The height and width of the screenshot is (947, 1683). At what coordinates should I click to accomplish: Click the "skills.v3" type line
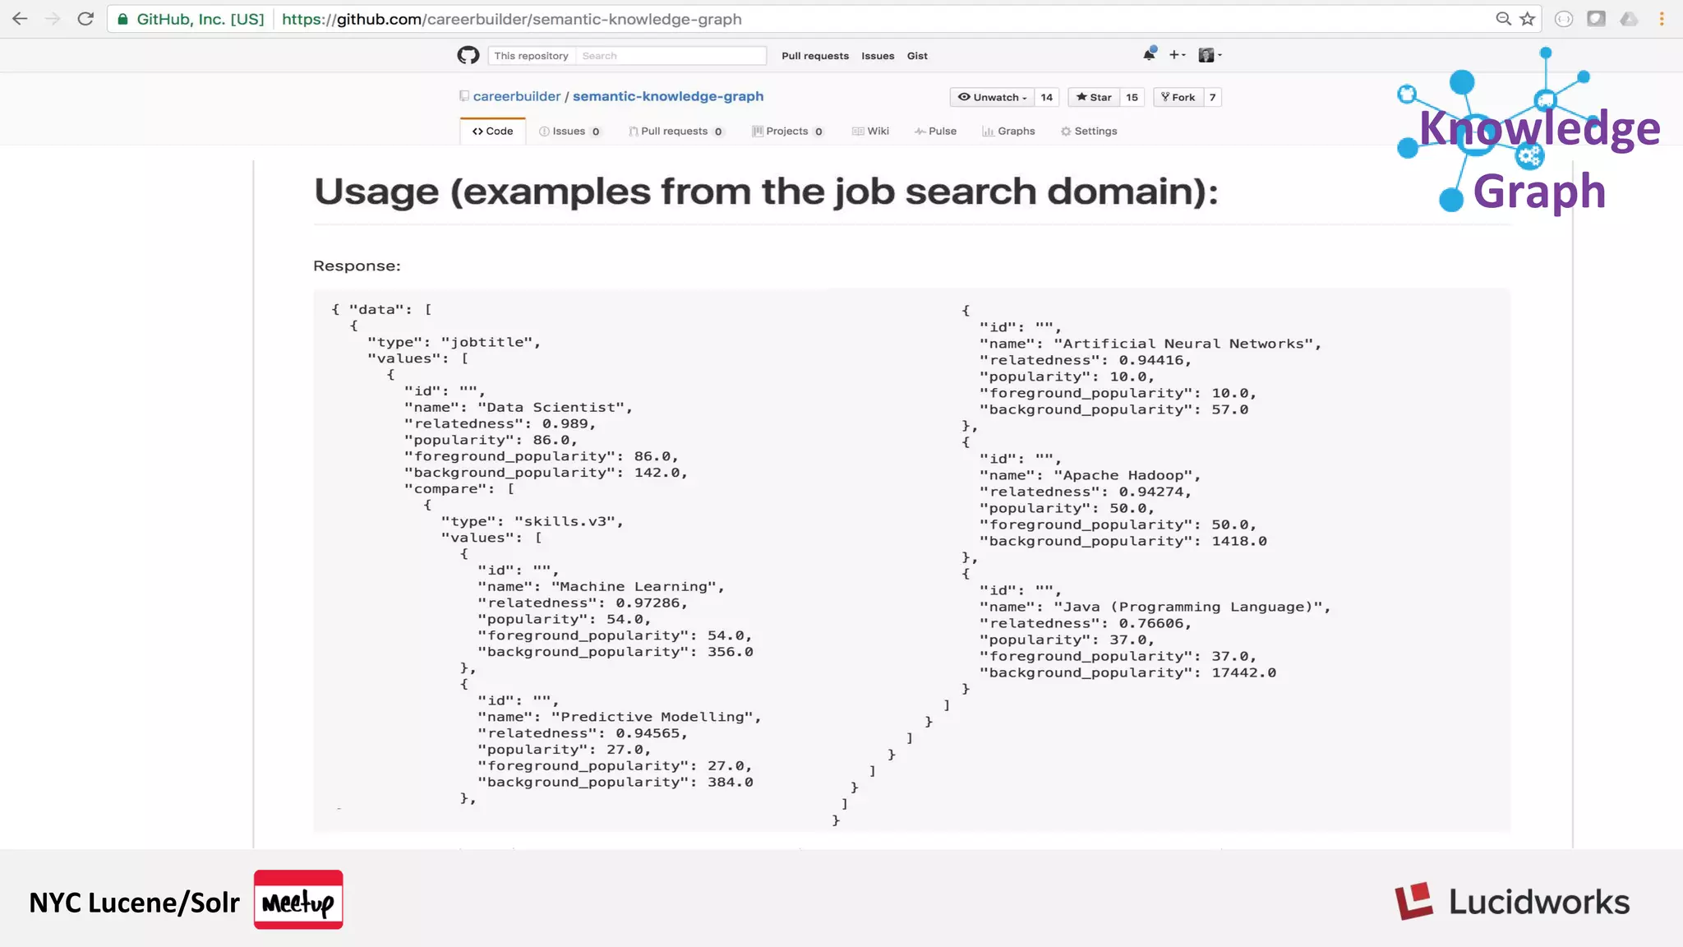pyautogui.click(x=532, y=521)
